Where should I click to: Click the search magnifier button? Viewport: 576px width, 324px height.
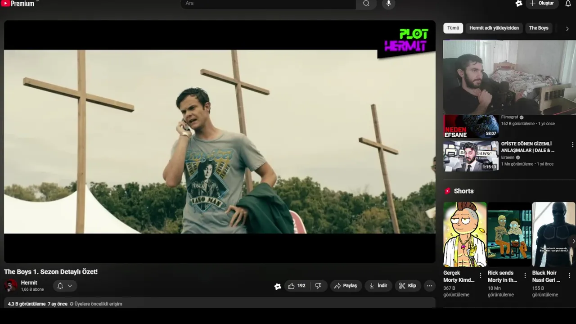(366, 4)
